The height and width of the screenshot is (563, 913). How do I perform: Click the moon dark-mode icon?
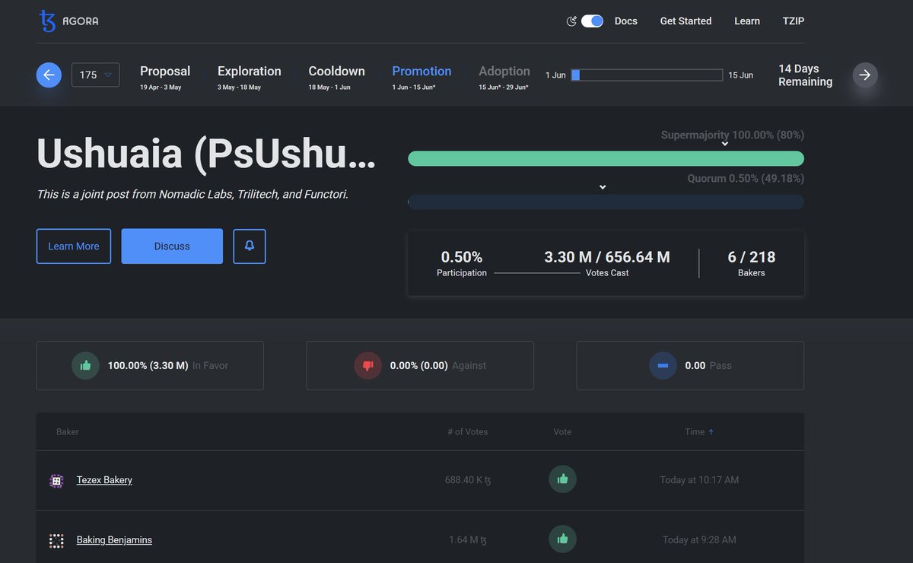[x=572, y=21]
